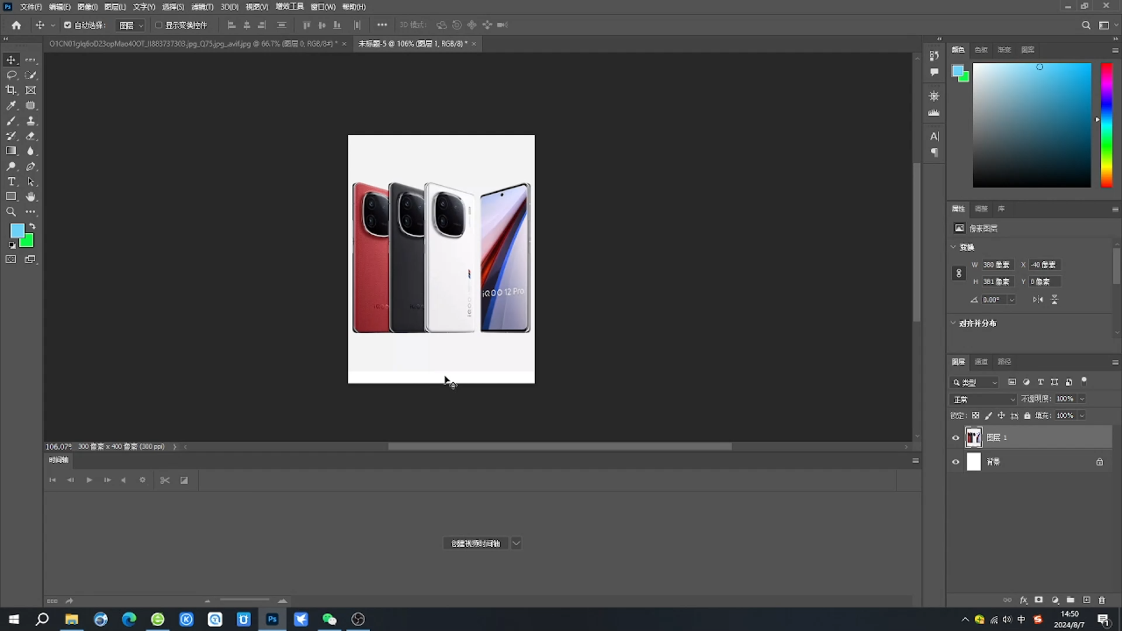Select the Path Selection tool

pyautogui.click(x=31, y=182)
